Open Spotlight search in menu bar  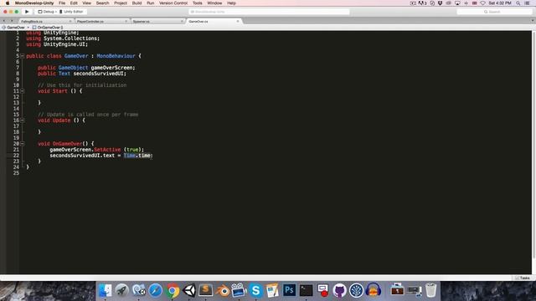(518, 3)
